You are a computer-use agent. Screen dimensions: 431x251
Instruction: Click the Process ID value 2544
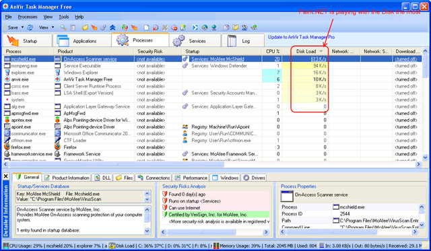[x=345, y=213]
